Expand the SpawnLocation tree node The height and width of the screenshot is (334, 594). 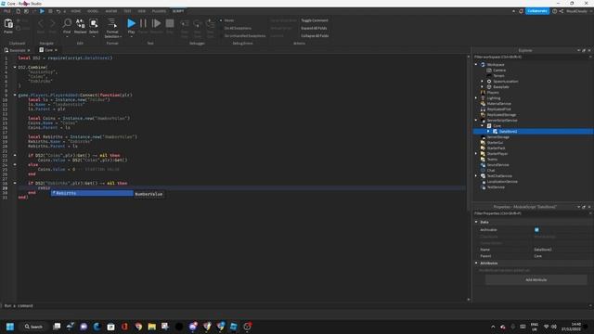[483, 82]
